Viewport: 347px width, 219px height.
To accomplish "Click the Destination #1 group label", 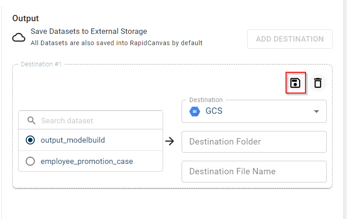I will pyautogui.click(x=41, y=64).
